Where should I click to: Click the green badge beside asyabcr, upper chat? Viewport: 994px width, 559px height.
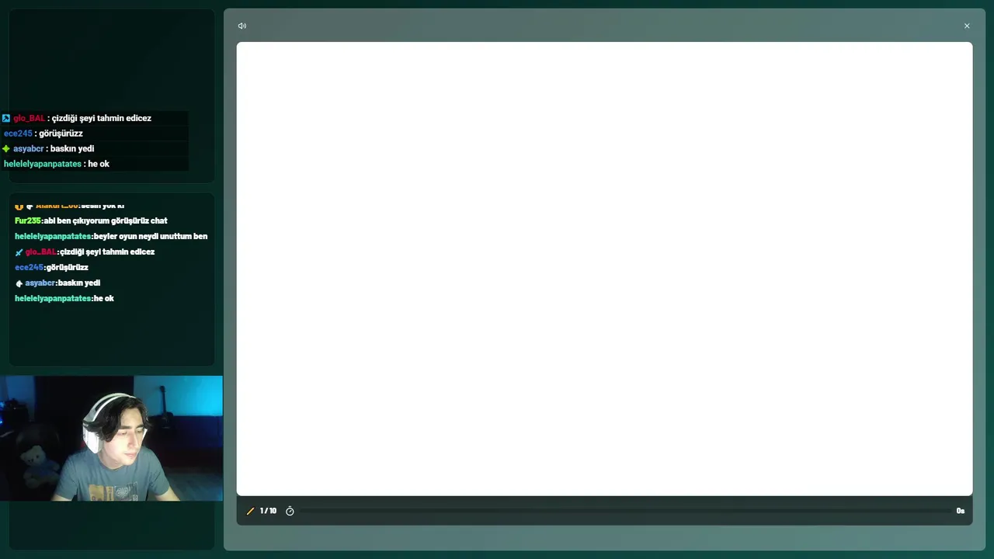click(6, 148)
